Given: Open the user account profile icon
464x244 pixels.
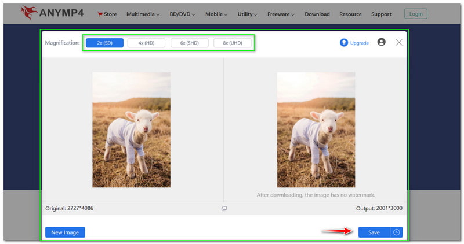Looking at the screenshot, I should click(x=381, y=42).
